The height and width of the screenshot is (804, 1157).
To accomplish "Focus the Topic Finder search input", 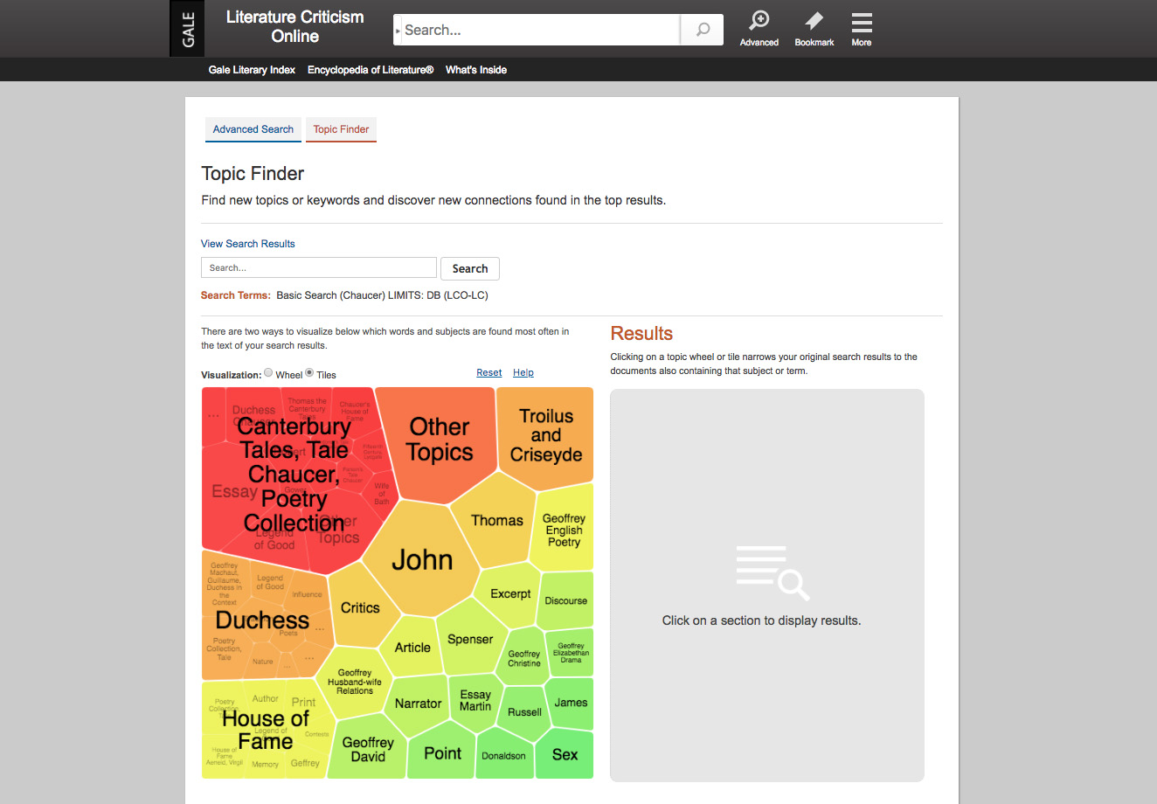I will pyautogui.click(x=319, y=267).
